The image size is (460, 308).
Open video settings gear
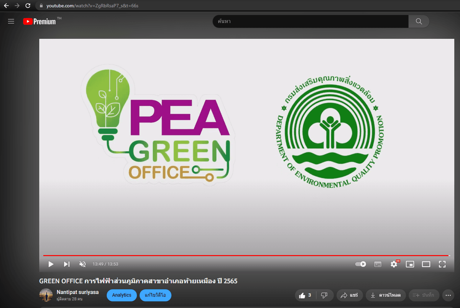coord(394,264)
